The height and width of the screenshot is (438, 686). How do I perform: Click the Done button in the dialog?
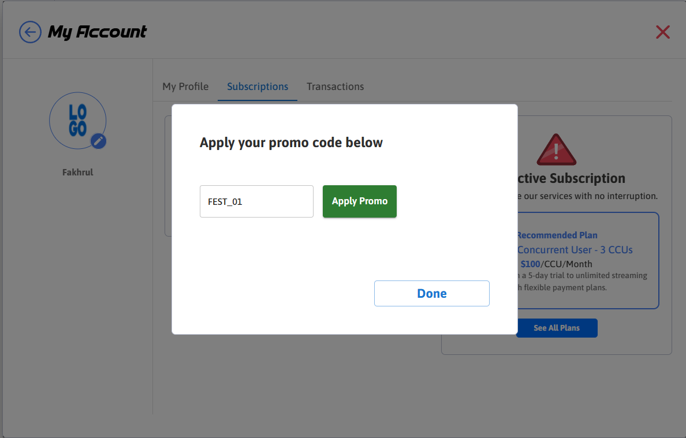click(x=432, y=293)
